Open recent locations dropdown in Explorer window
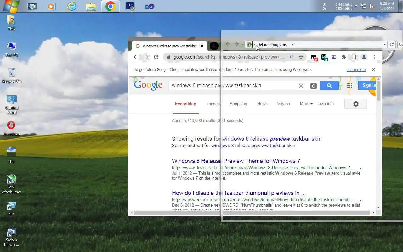 (243, 45)
